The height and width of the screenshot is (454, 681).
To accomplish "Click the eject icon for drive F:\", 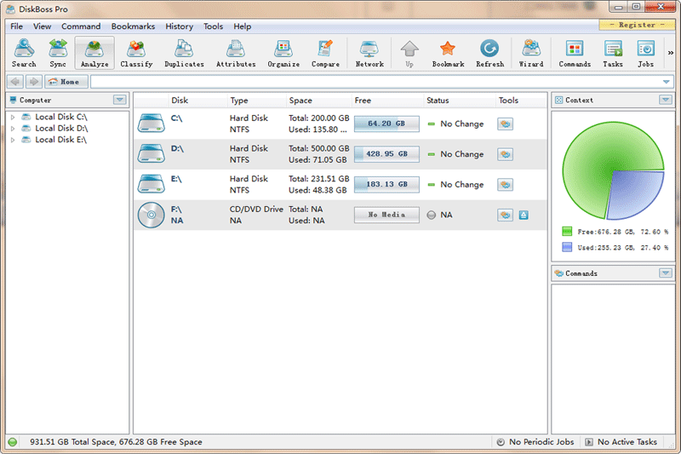I will (524, 215).
